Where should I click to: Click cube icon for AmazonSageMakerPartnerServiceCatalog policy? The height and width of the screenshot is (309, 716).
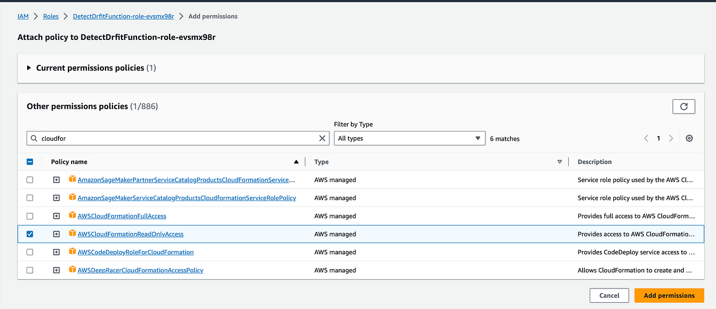click(x=73, y=179)
